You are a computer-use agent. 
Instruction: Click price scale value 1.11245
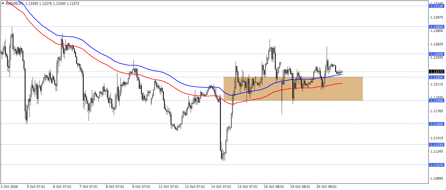point(437,151)
